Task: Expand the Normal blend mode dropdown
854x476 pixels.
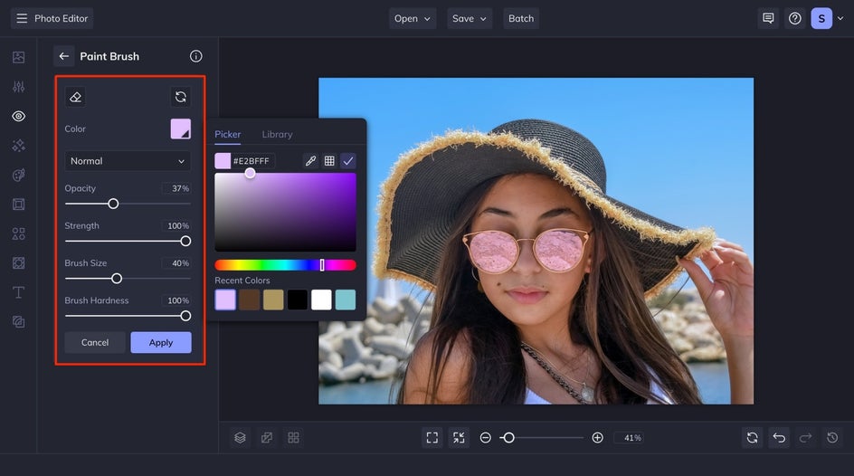Action: [x=128, y=161]
